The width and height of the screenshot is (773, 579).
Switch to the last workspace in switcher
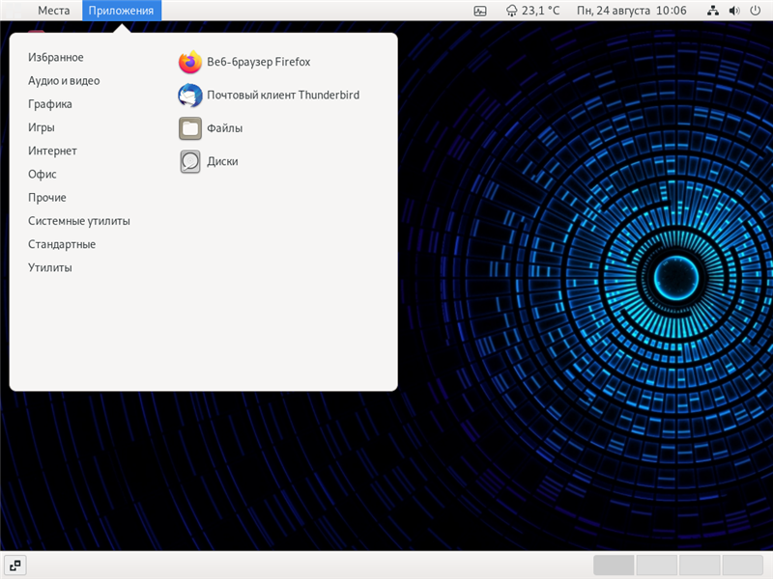pos(742,565)
